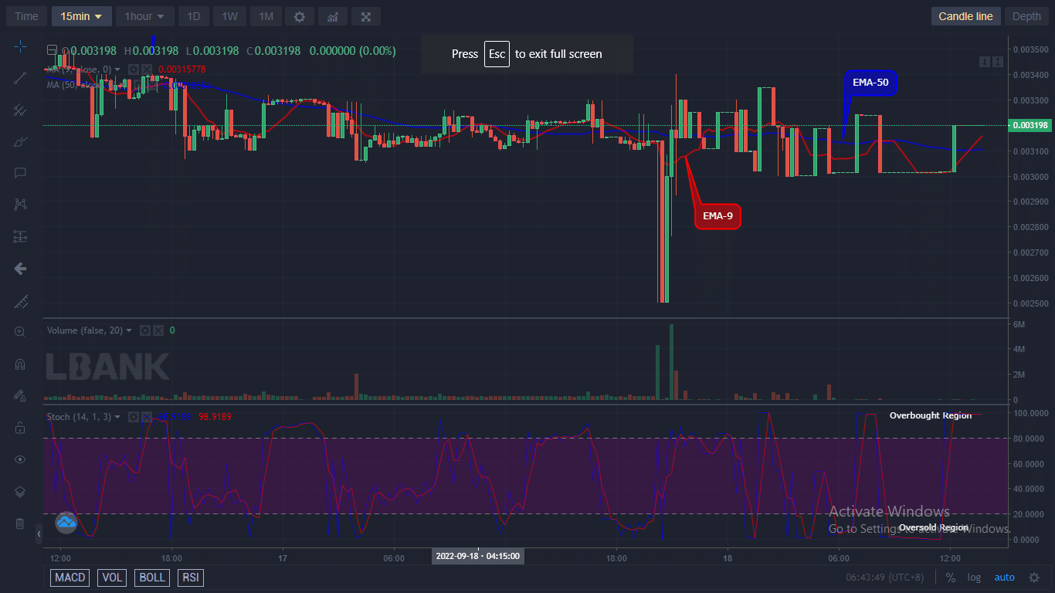Click the Esc key hint
This screenshot has width=1055, height=593.
497,54
